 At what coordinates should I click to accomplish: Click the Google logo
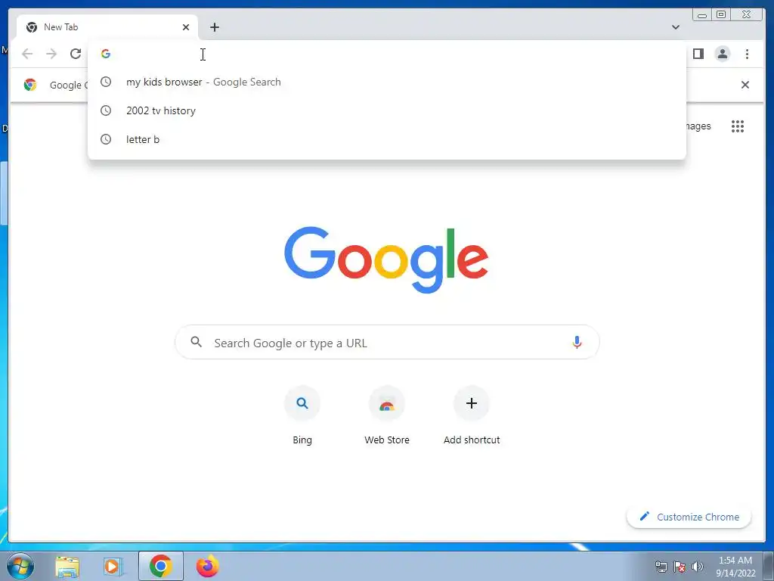pyautogui.click(x=386, y=259)
